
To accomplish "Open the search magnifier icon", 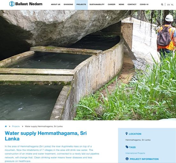I will pyautogui.click(x=162, y=4).
